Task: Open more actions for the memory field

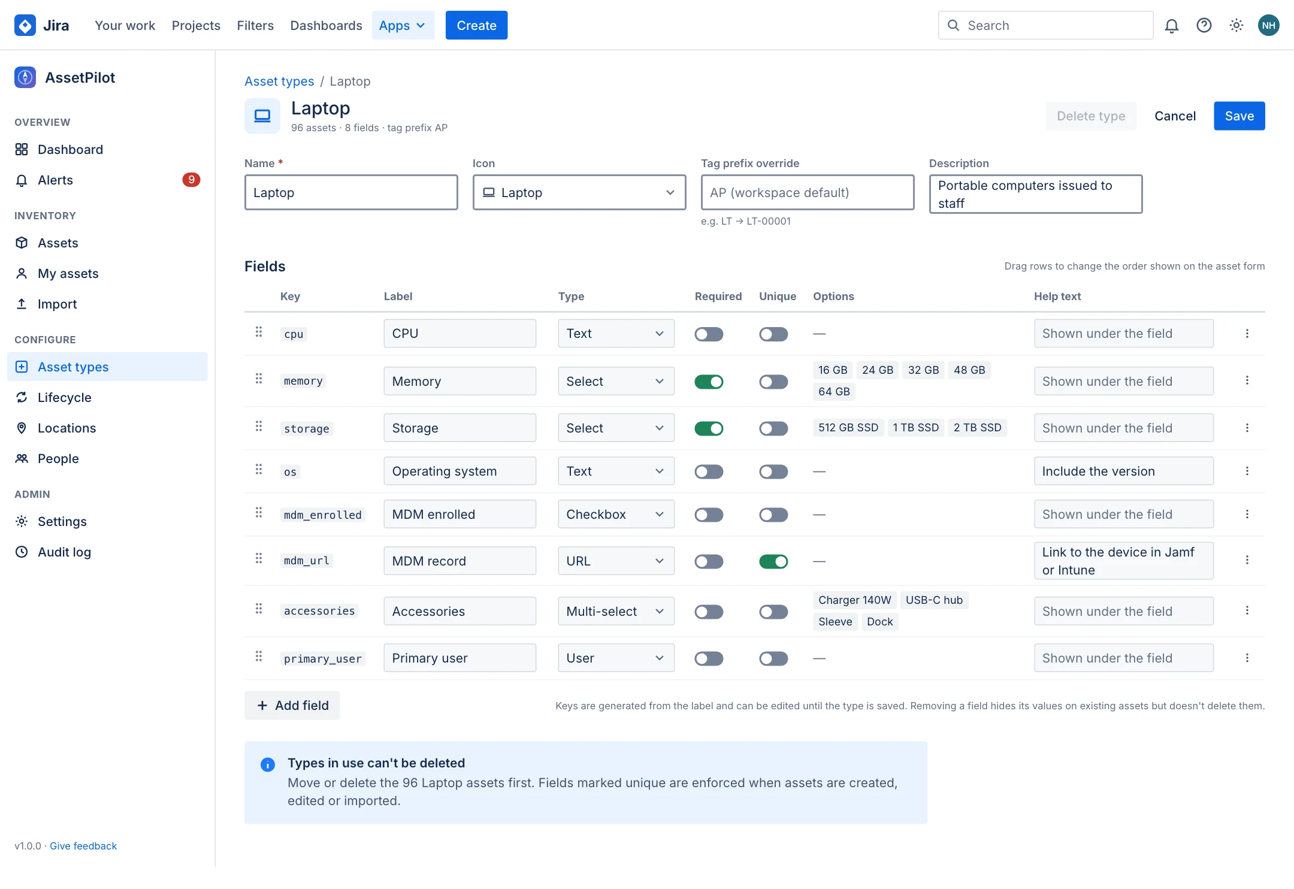Action: click(1247, 380)
